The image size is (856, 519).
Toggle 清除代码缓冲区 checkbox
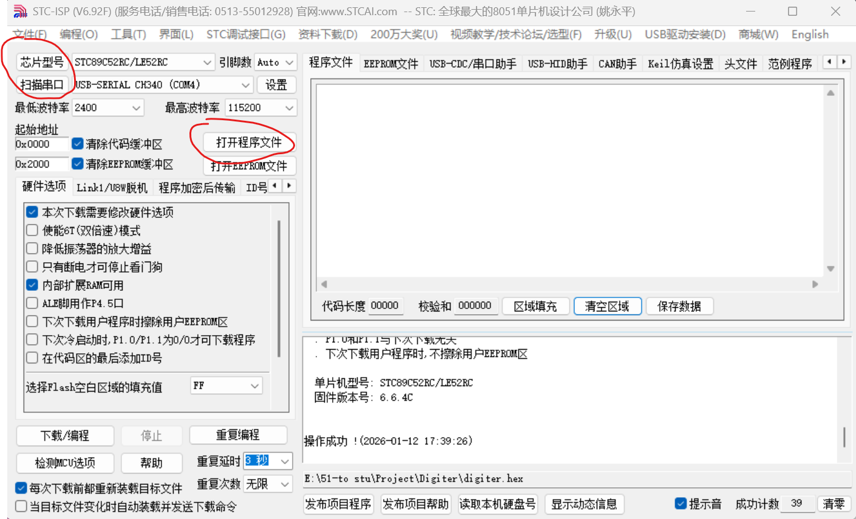pyautogui.click(x=77, y=144)
